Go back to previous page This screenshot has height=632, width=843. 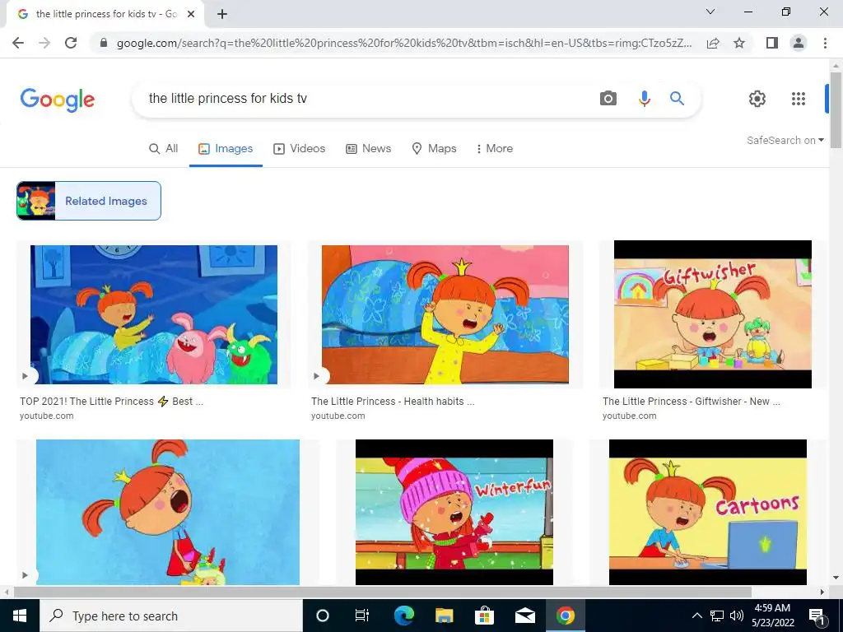tap(18, 43)
